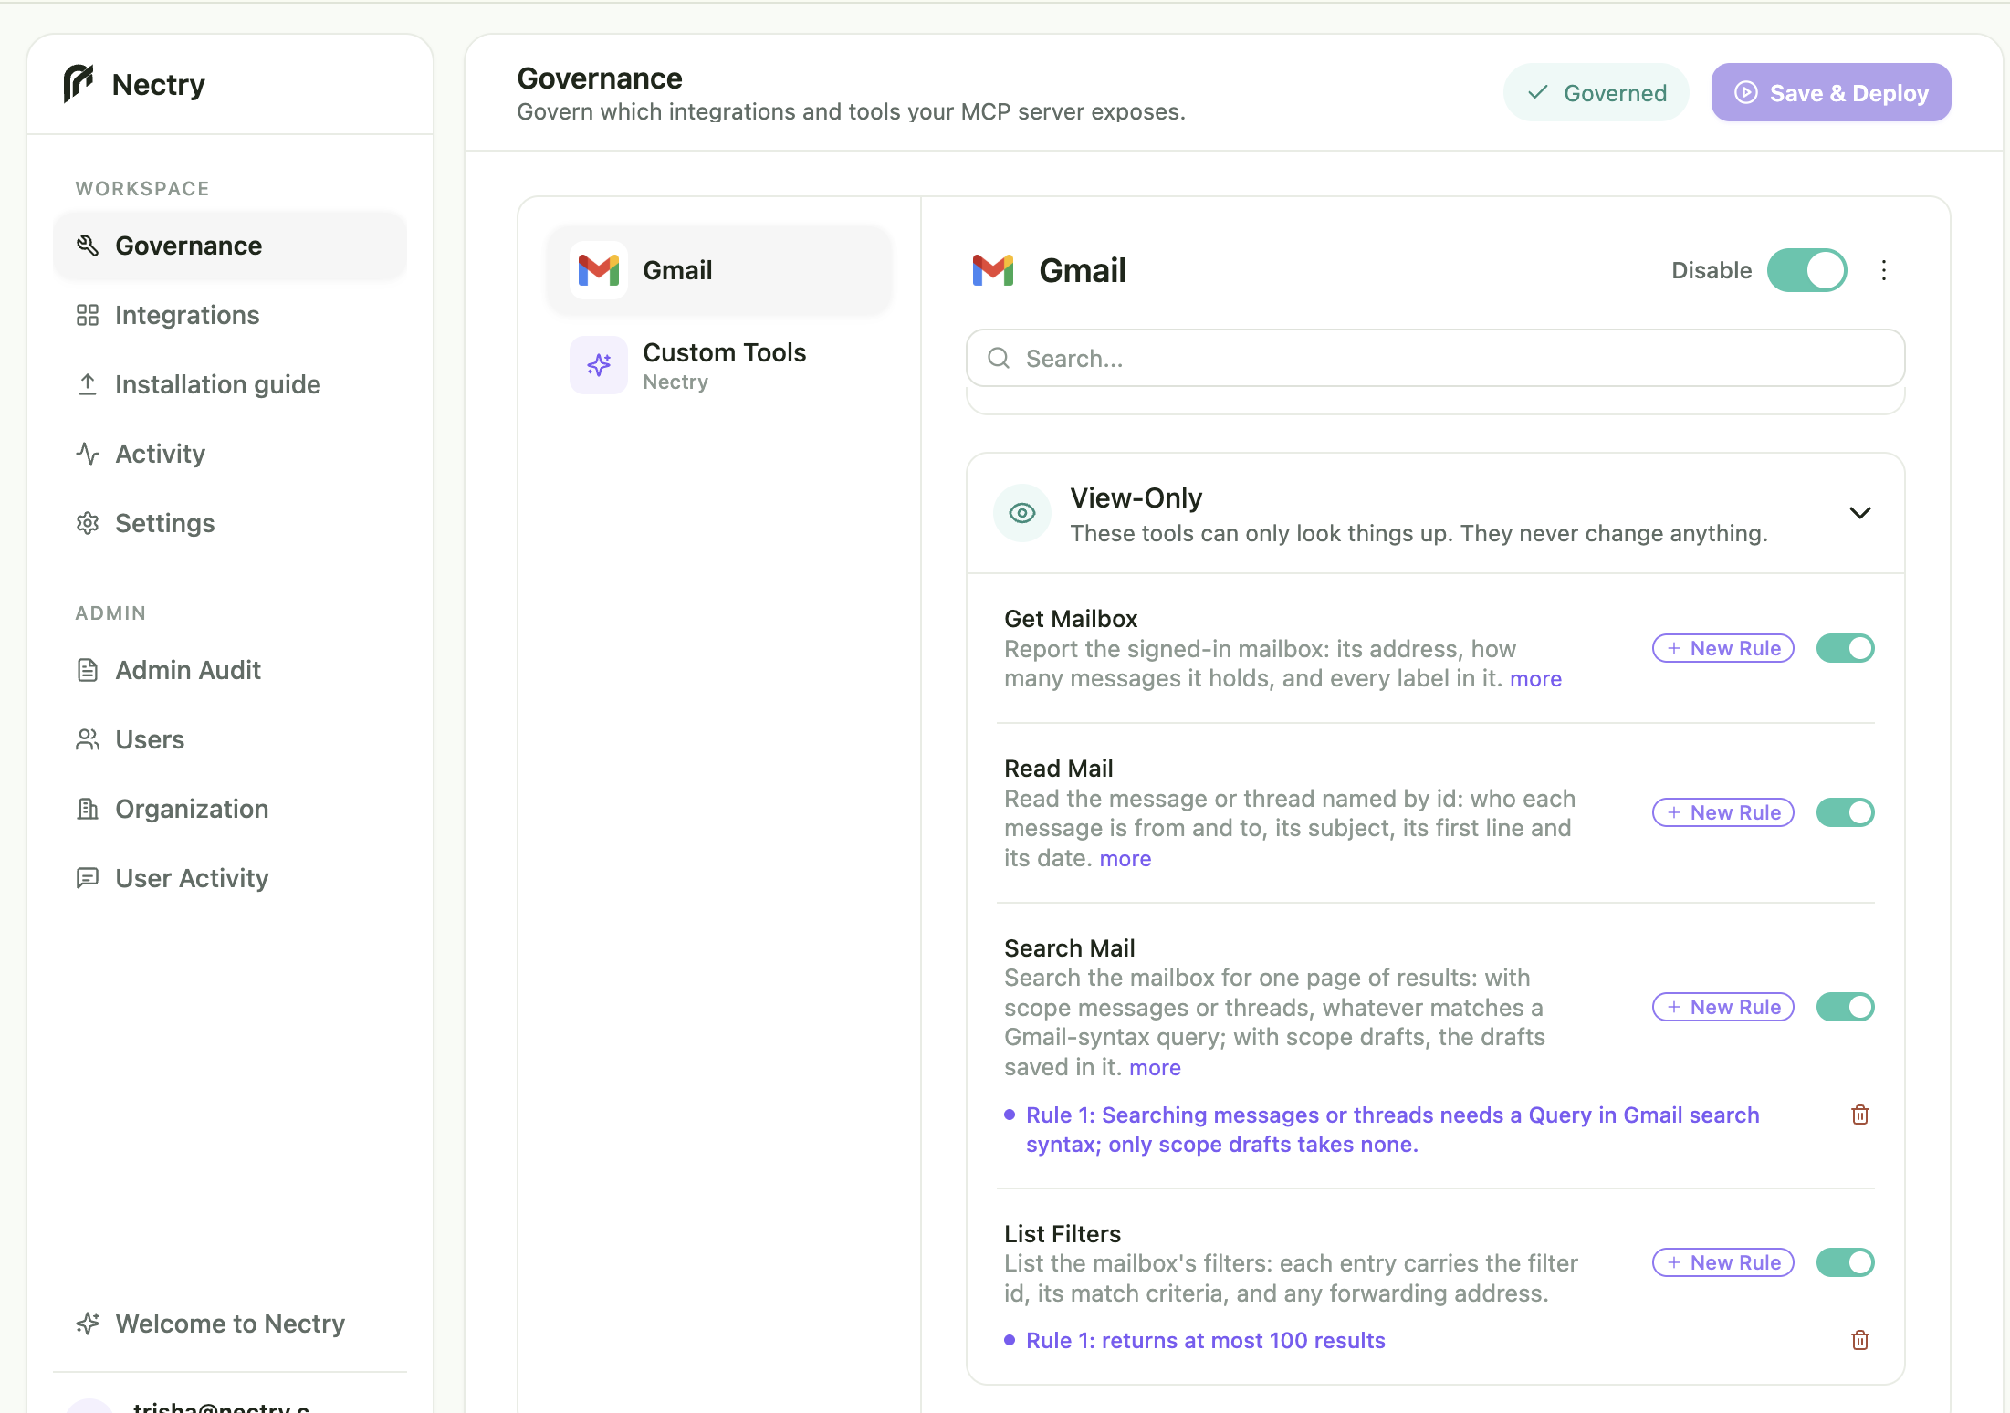
Task: Click the Admin Audit document icon
Action: tap(88, 670)
